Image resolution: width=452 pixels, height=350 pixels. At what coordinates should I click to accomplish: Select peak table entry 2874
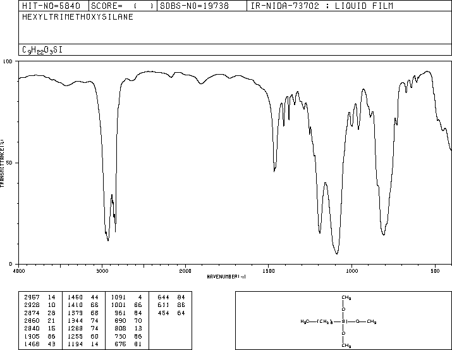tap(32, 313)
